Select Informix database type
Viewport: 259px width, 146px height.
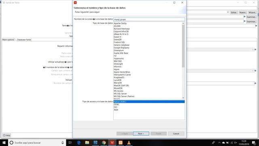point(118,67)
